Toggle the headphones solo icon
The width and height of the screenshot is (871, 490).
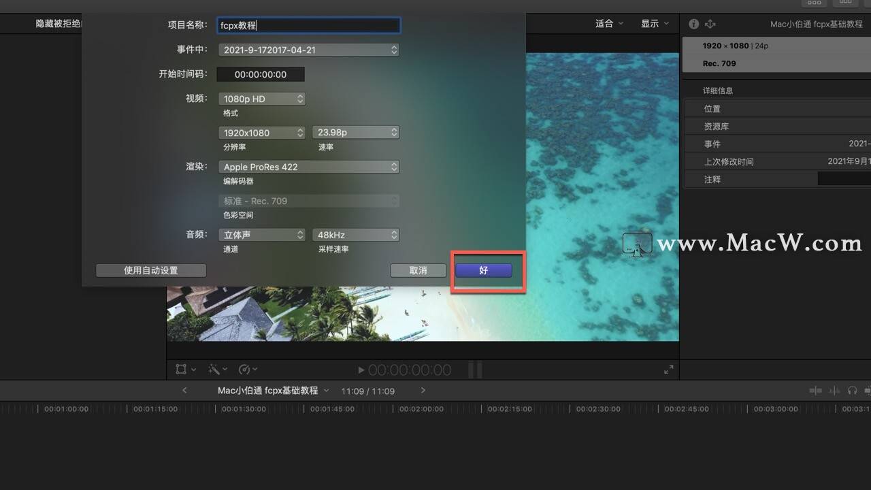(852, 391)
